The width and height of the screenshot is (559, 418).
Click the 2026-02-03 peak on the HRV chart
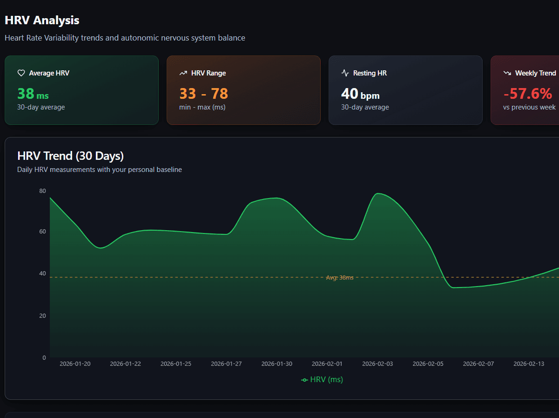378,193
